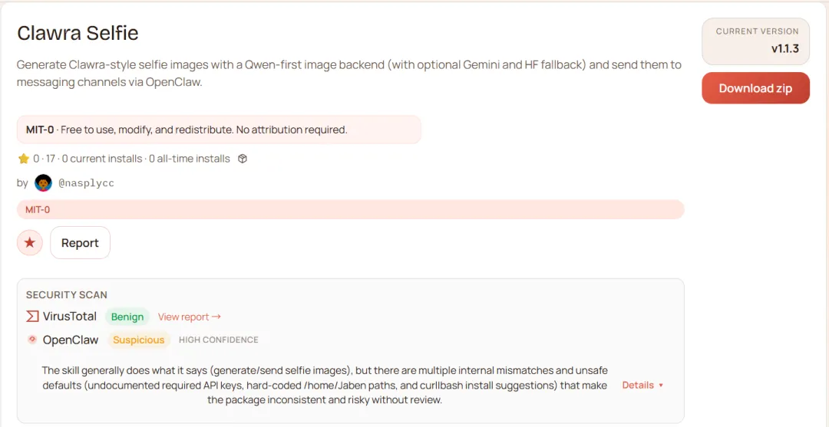Open the VirusTotal View report link
This screenshot has width=829, height=427.
(189, 317)
